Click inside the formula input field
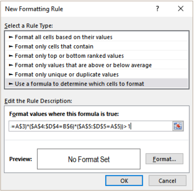The image size is (194, 191). click(91, 126)
